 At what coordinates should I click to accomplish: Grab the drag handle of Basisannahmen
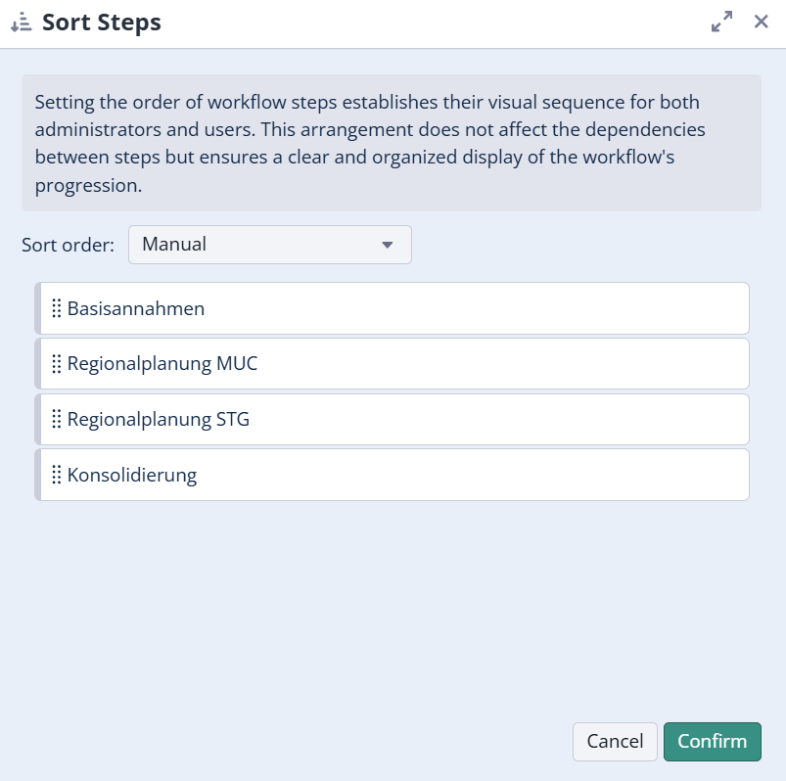[x=56, y=308]
